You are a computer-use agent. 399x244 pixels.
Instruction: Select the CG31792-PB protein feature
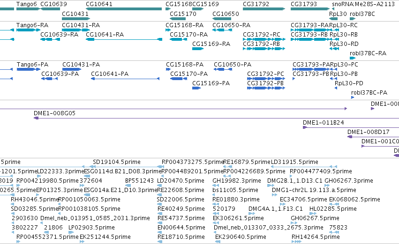(x=266, y=88)
